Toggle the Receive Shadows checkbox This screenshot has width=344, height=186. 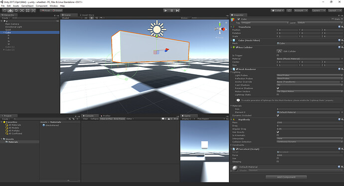pos(278,88)
